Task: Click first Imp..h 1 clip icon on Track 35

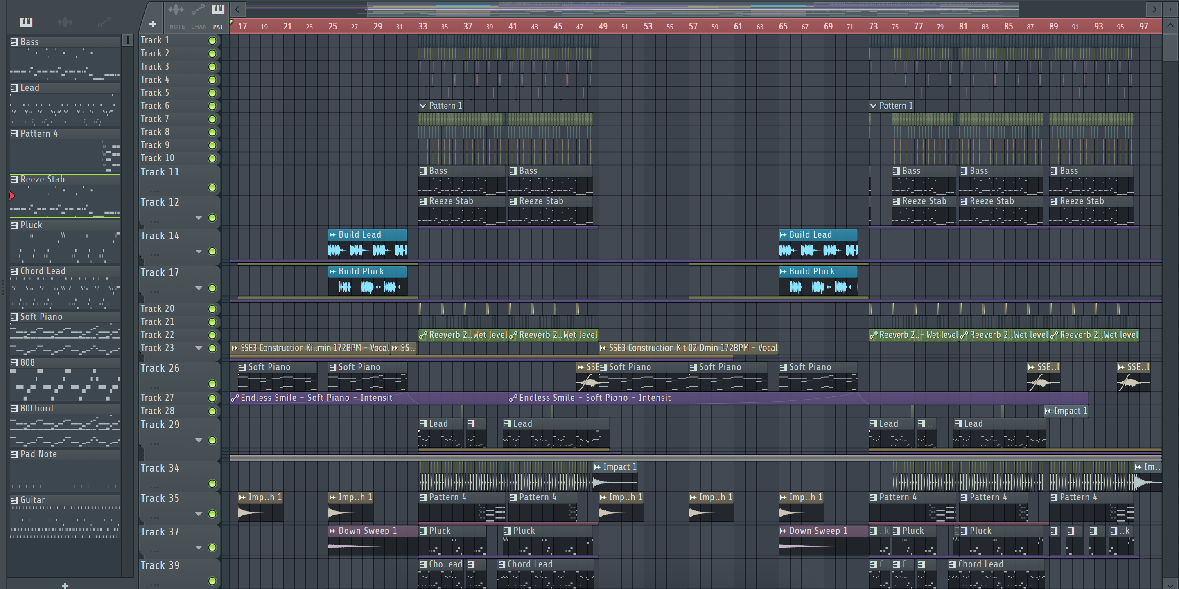Action: pos(242,497)
